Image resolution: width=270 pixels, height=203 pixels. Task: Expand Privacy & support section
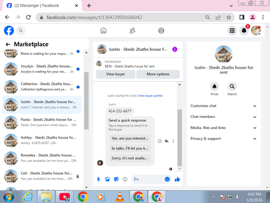tap(224, 139)
